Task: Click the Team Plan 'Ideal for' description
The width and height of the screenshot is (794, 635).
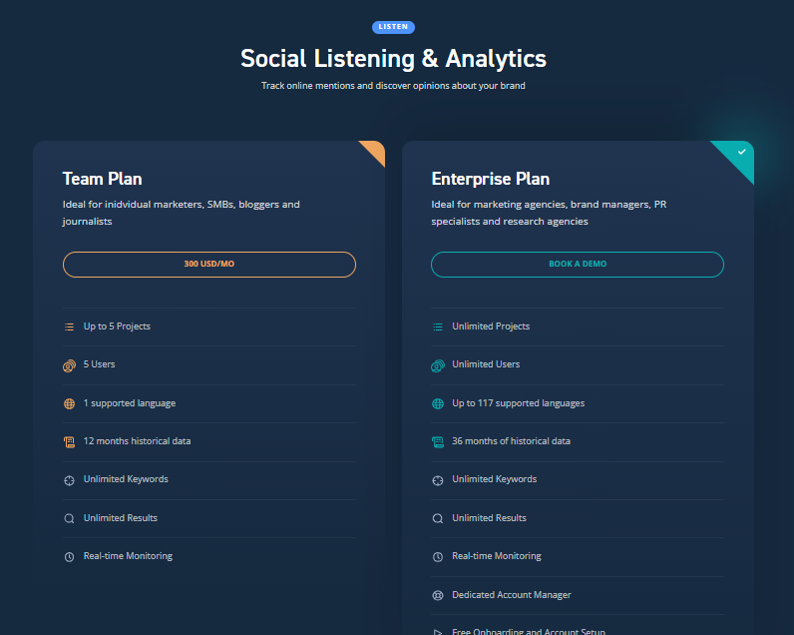Action: coord(182,213)
